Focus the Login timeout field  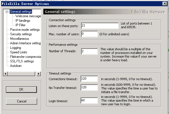click(89, 100)
